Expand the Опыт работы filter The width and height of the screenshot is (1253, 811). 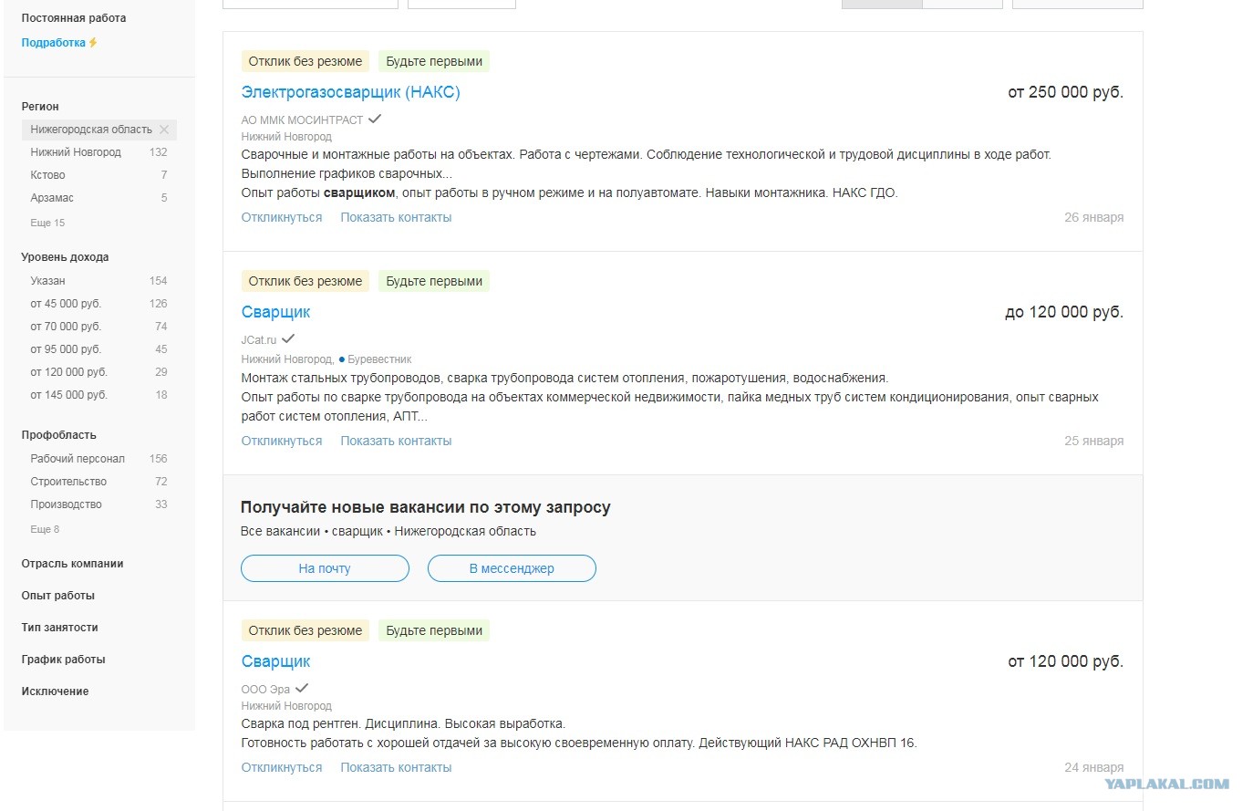58,596
